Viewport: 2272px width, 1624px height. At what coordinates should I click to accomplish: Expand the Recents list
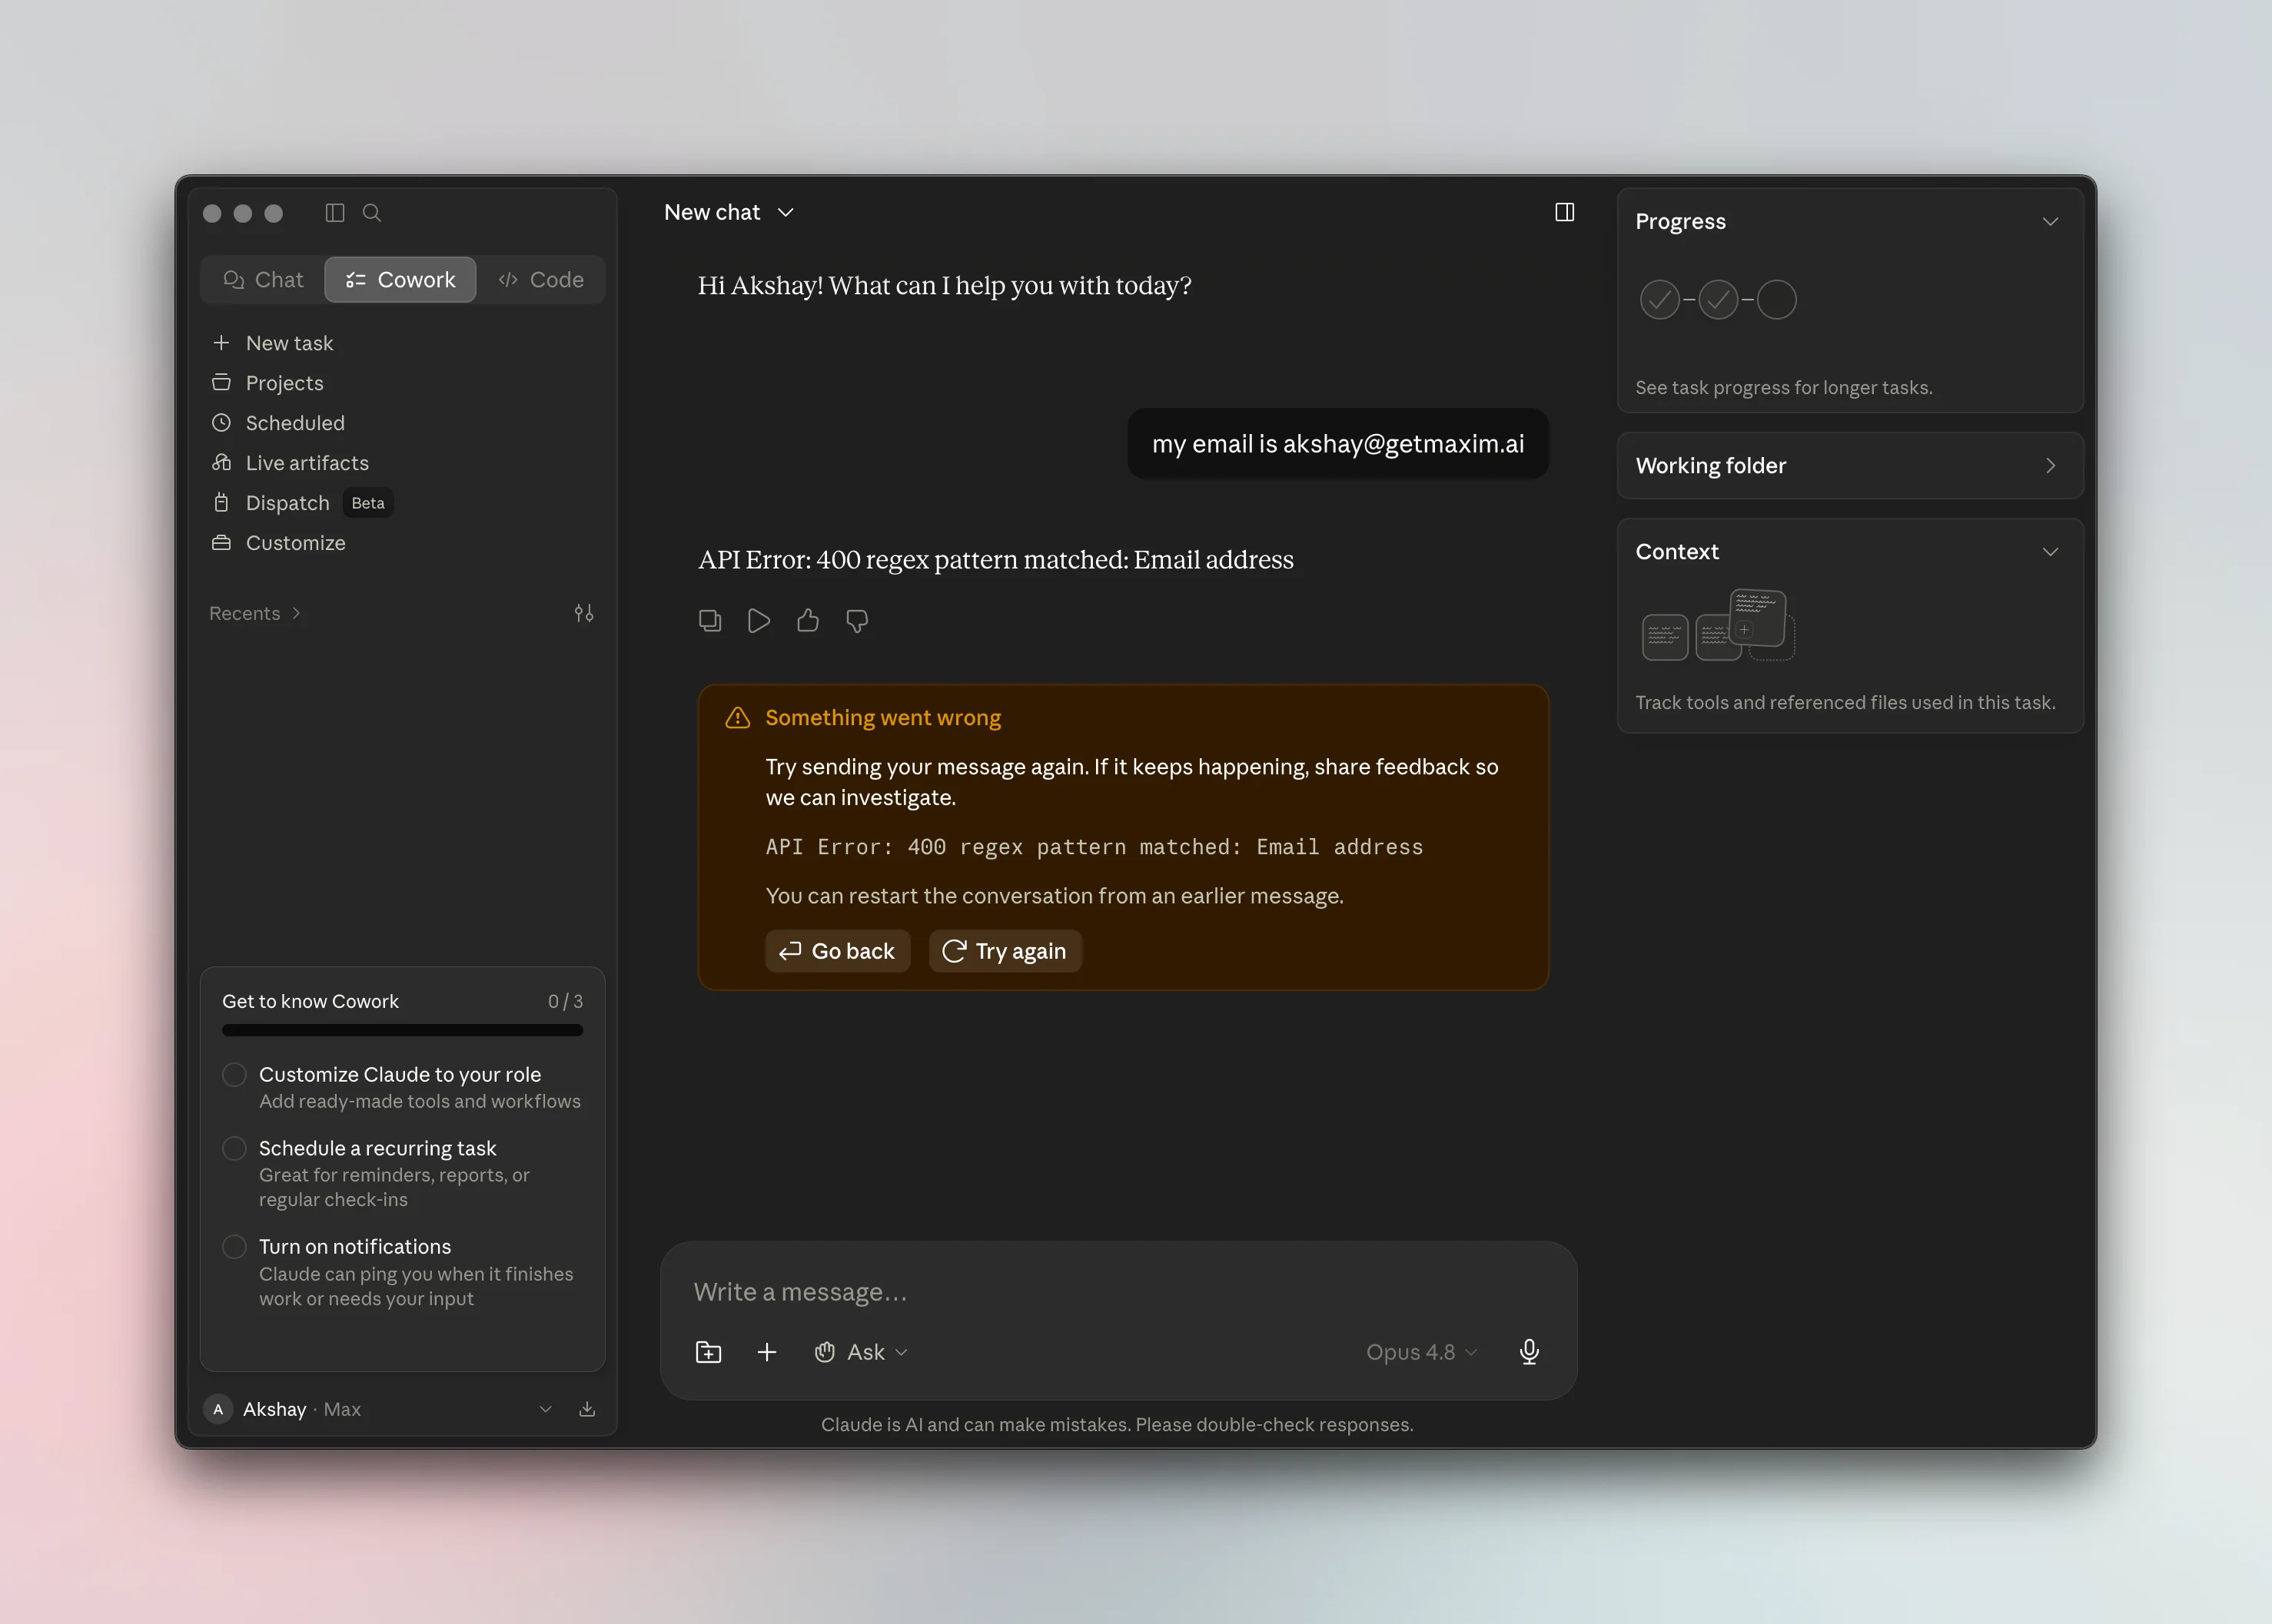tap(255, 614)
